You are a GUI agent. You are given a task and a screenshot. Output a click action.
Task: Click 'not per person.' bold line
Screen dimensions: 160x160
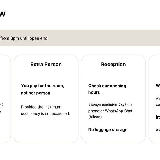tap(36, 93)
